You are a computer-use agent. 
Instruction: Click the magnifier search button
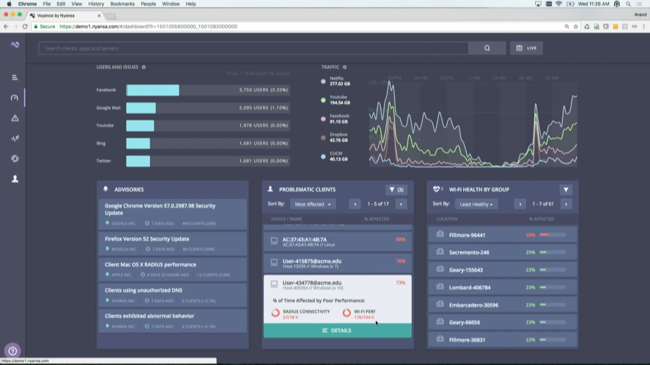pyautogui.click(x=487, y=48)
